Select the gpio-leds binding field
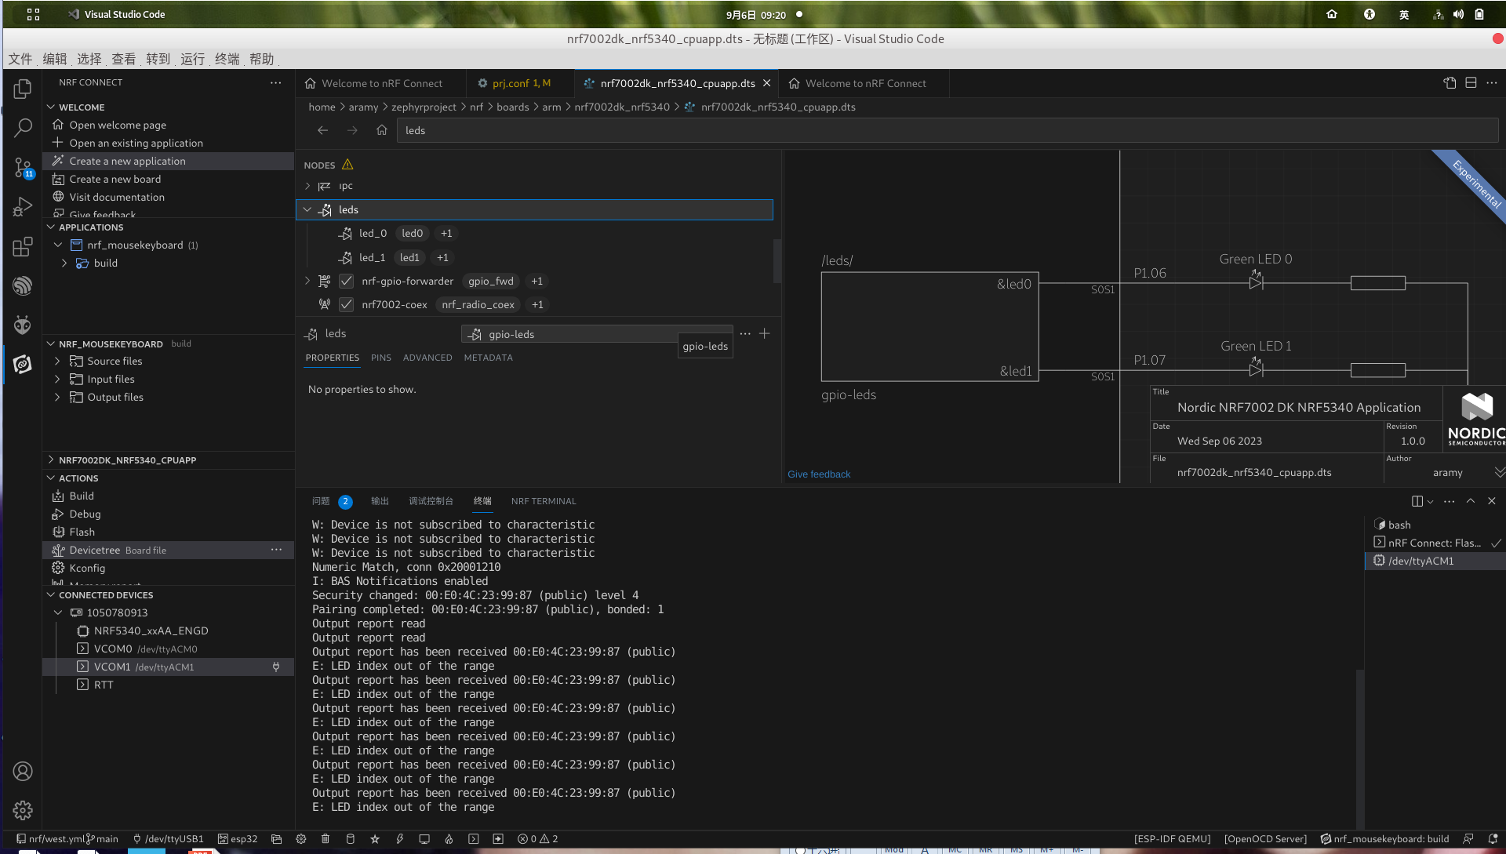This screenshot has height=854, width=1506. click(596, 334)
